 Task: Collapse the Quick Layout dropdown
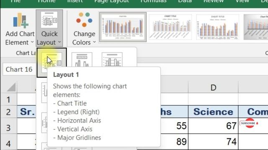pyautogui.click(x=49, y=28)
